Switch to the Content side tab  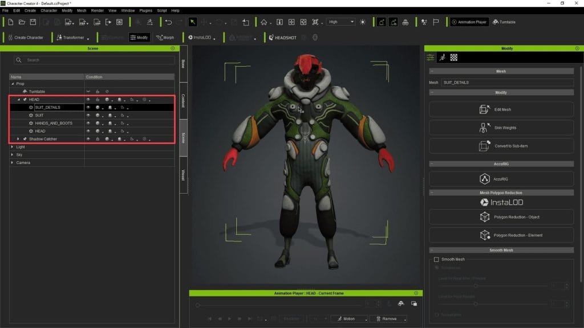click(183, 100)
